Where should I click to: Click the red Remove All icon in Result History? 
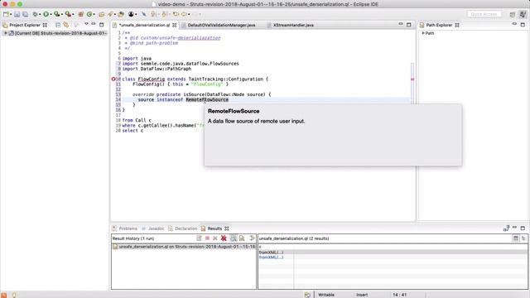pos(224,238)
